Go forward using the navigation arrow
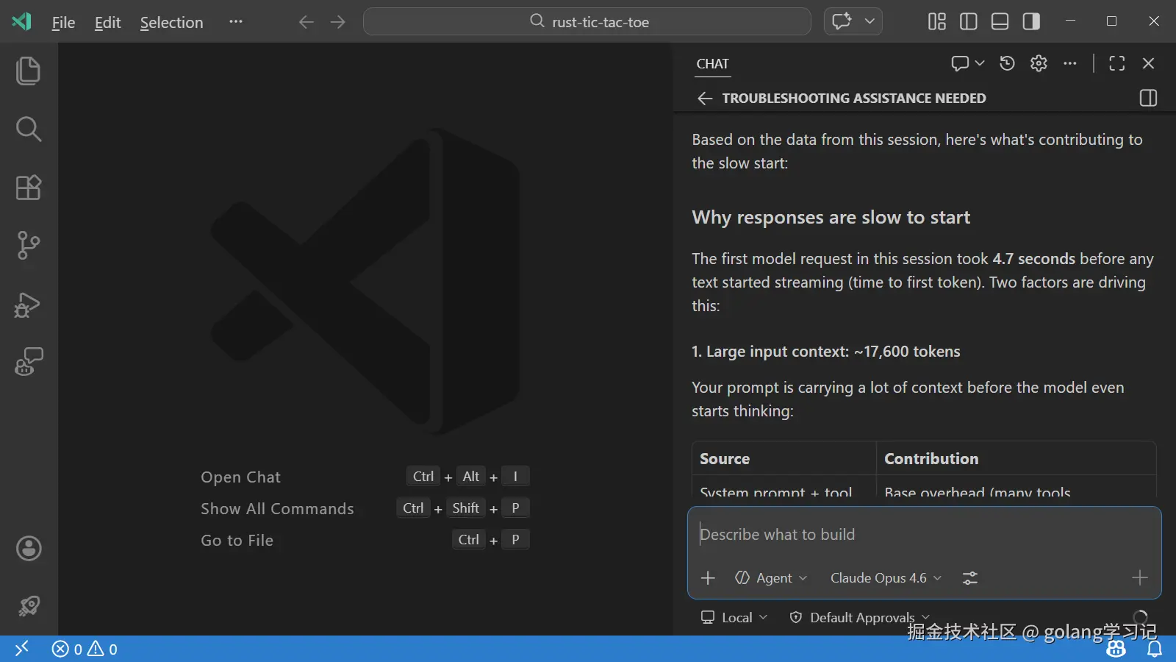 point(338,22)
